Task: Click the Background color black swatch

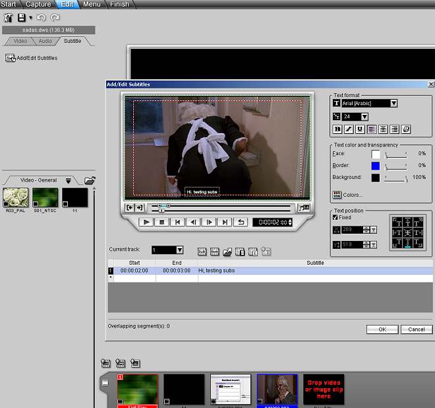Action: tap(376, 178)
